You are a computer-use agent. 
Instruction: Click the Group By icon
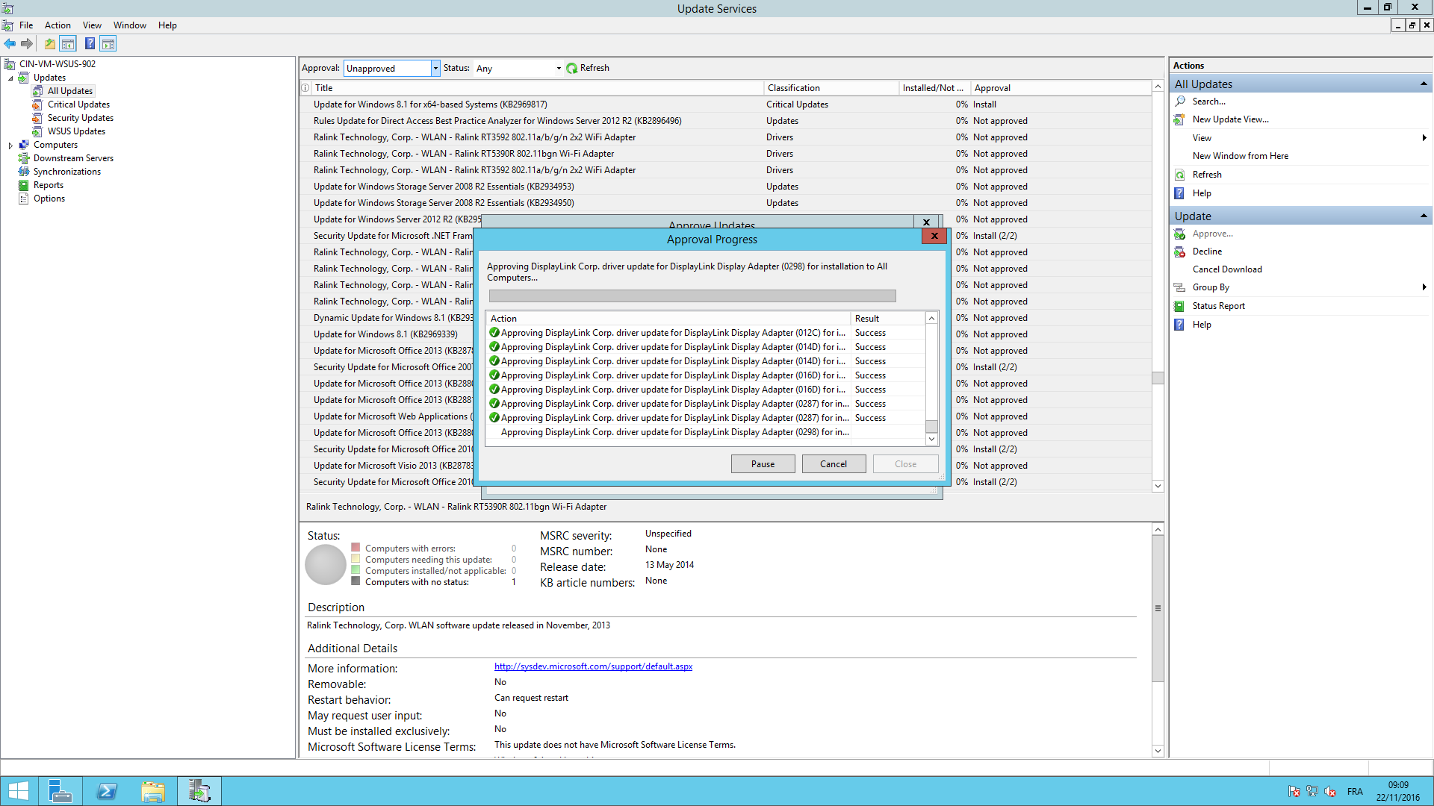[x=1180, y=287]
